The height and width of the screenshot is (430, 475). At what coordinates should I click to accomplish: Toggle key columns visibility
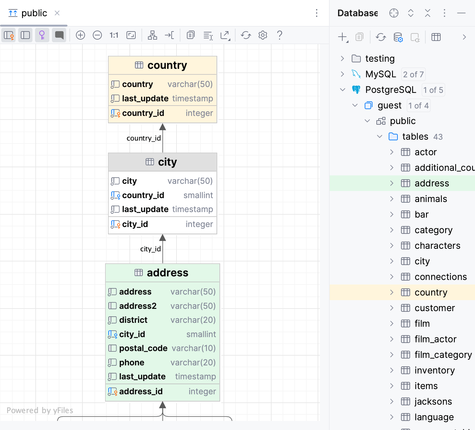[x=9, y=35]
